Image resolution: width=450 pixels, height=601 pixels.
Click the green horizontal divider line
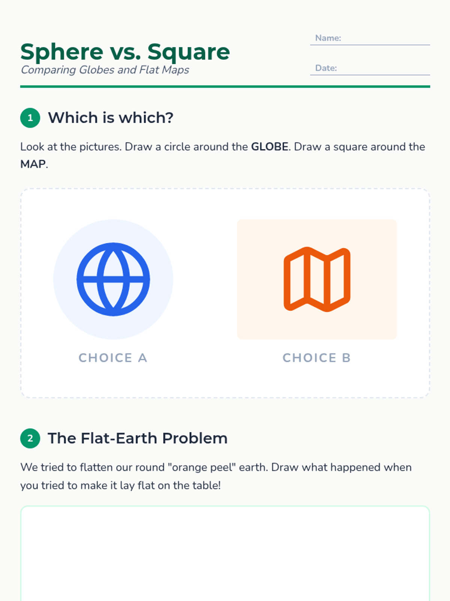pyautogui.click(x=225, y=87)
